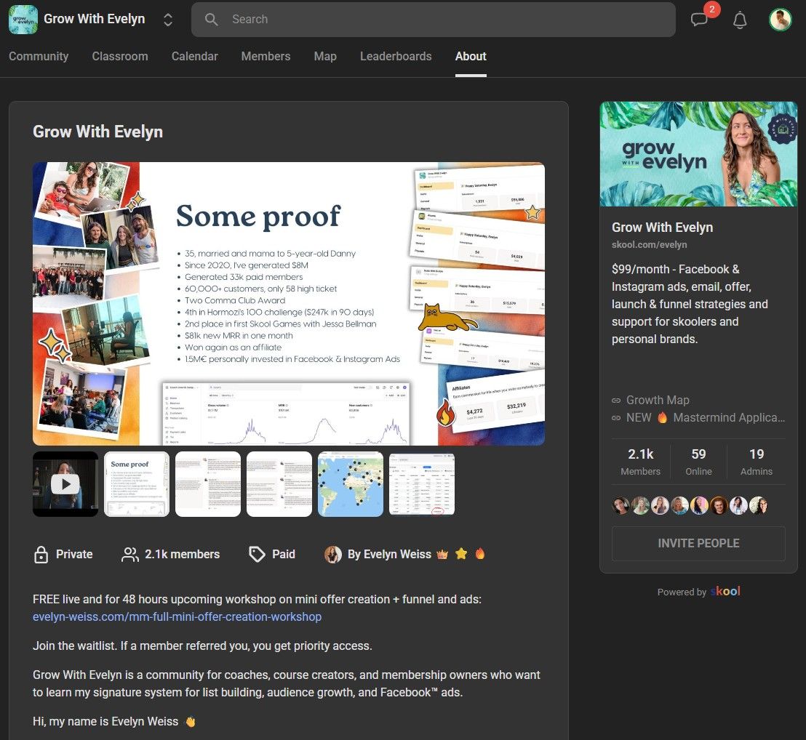The height and width of the screenshot is (740, 806).
Task: Open the Classroom tab
Action: pyautogui.click(x=120, y=57)
